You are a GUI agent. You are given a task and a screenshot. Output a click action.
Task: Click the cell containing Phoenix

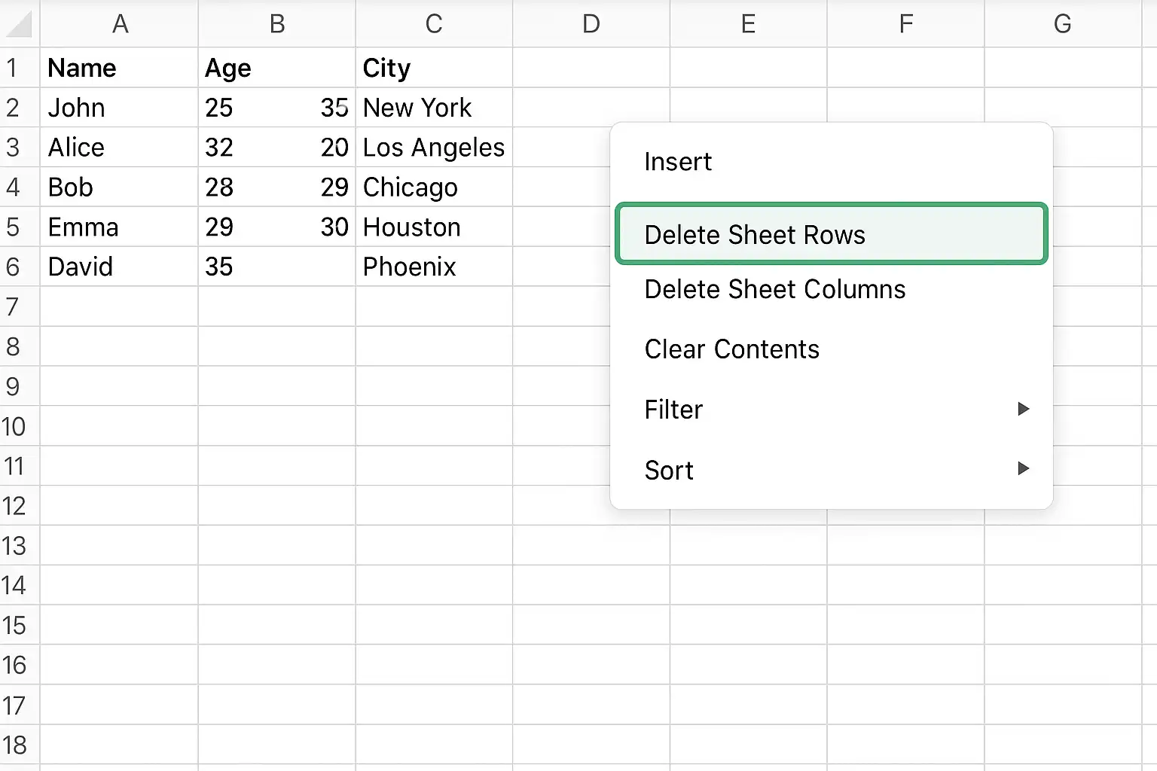tap(434, 267)
